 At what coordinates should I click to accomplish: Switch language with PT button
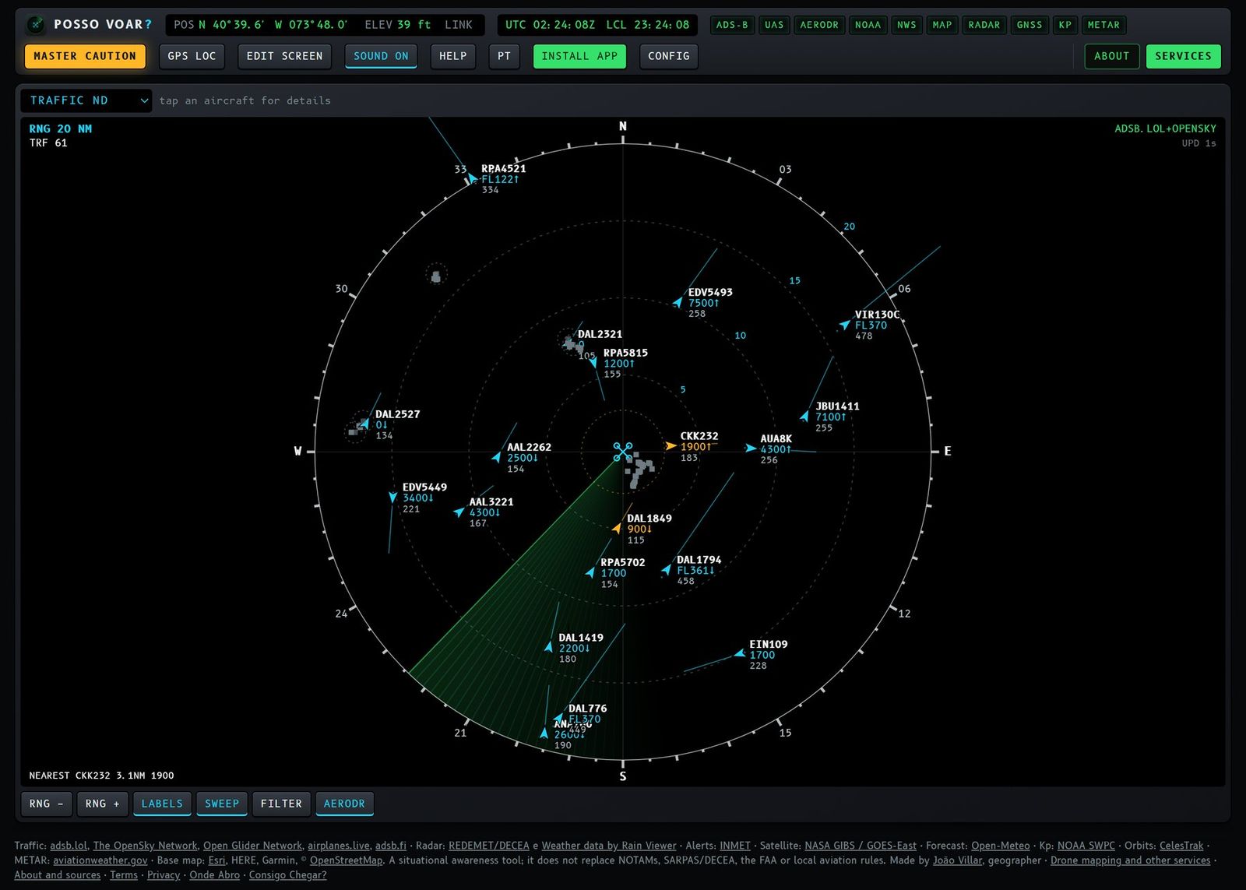505,56
